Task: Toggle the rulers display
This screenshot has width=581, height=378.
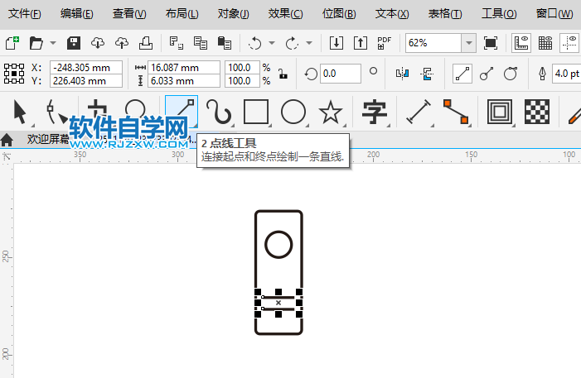Action: [521, 43]
